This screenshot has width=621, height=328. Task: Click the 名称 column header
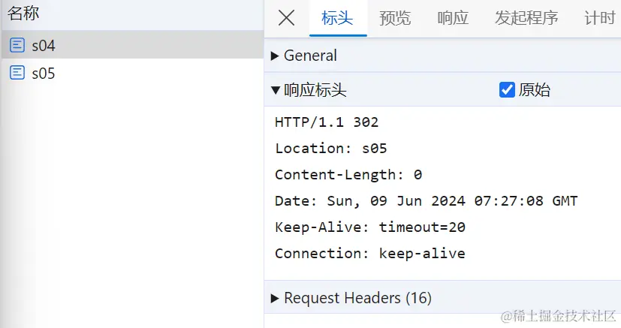pos(23,13)
